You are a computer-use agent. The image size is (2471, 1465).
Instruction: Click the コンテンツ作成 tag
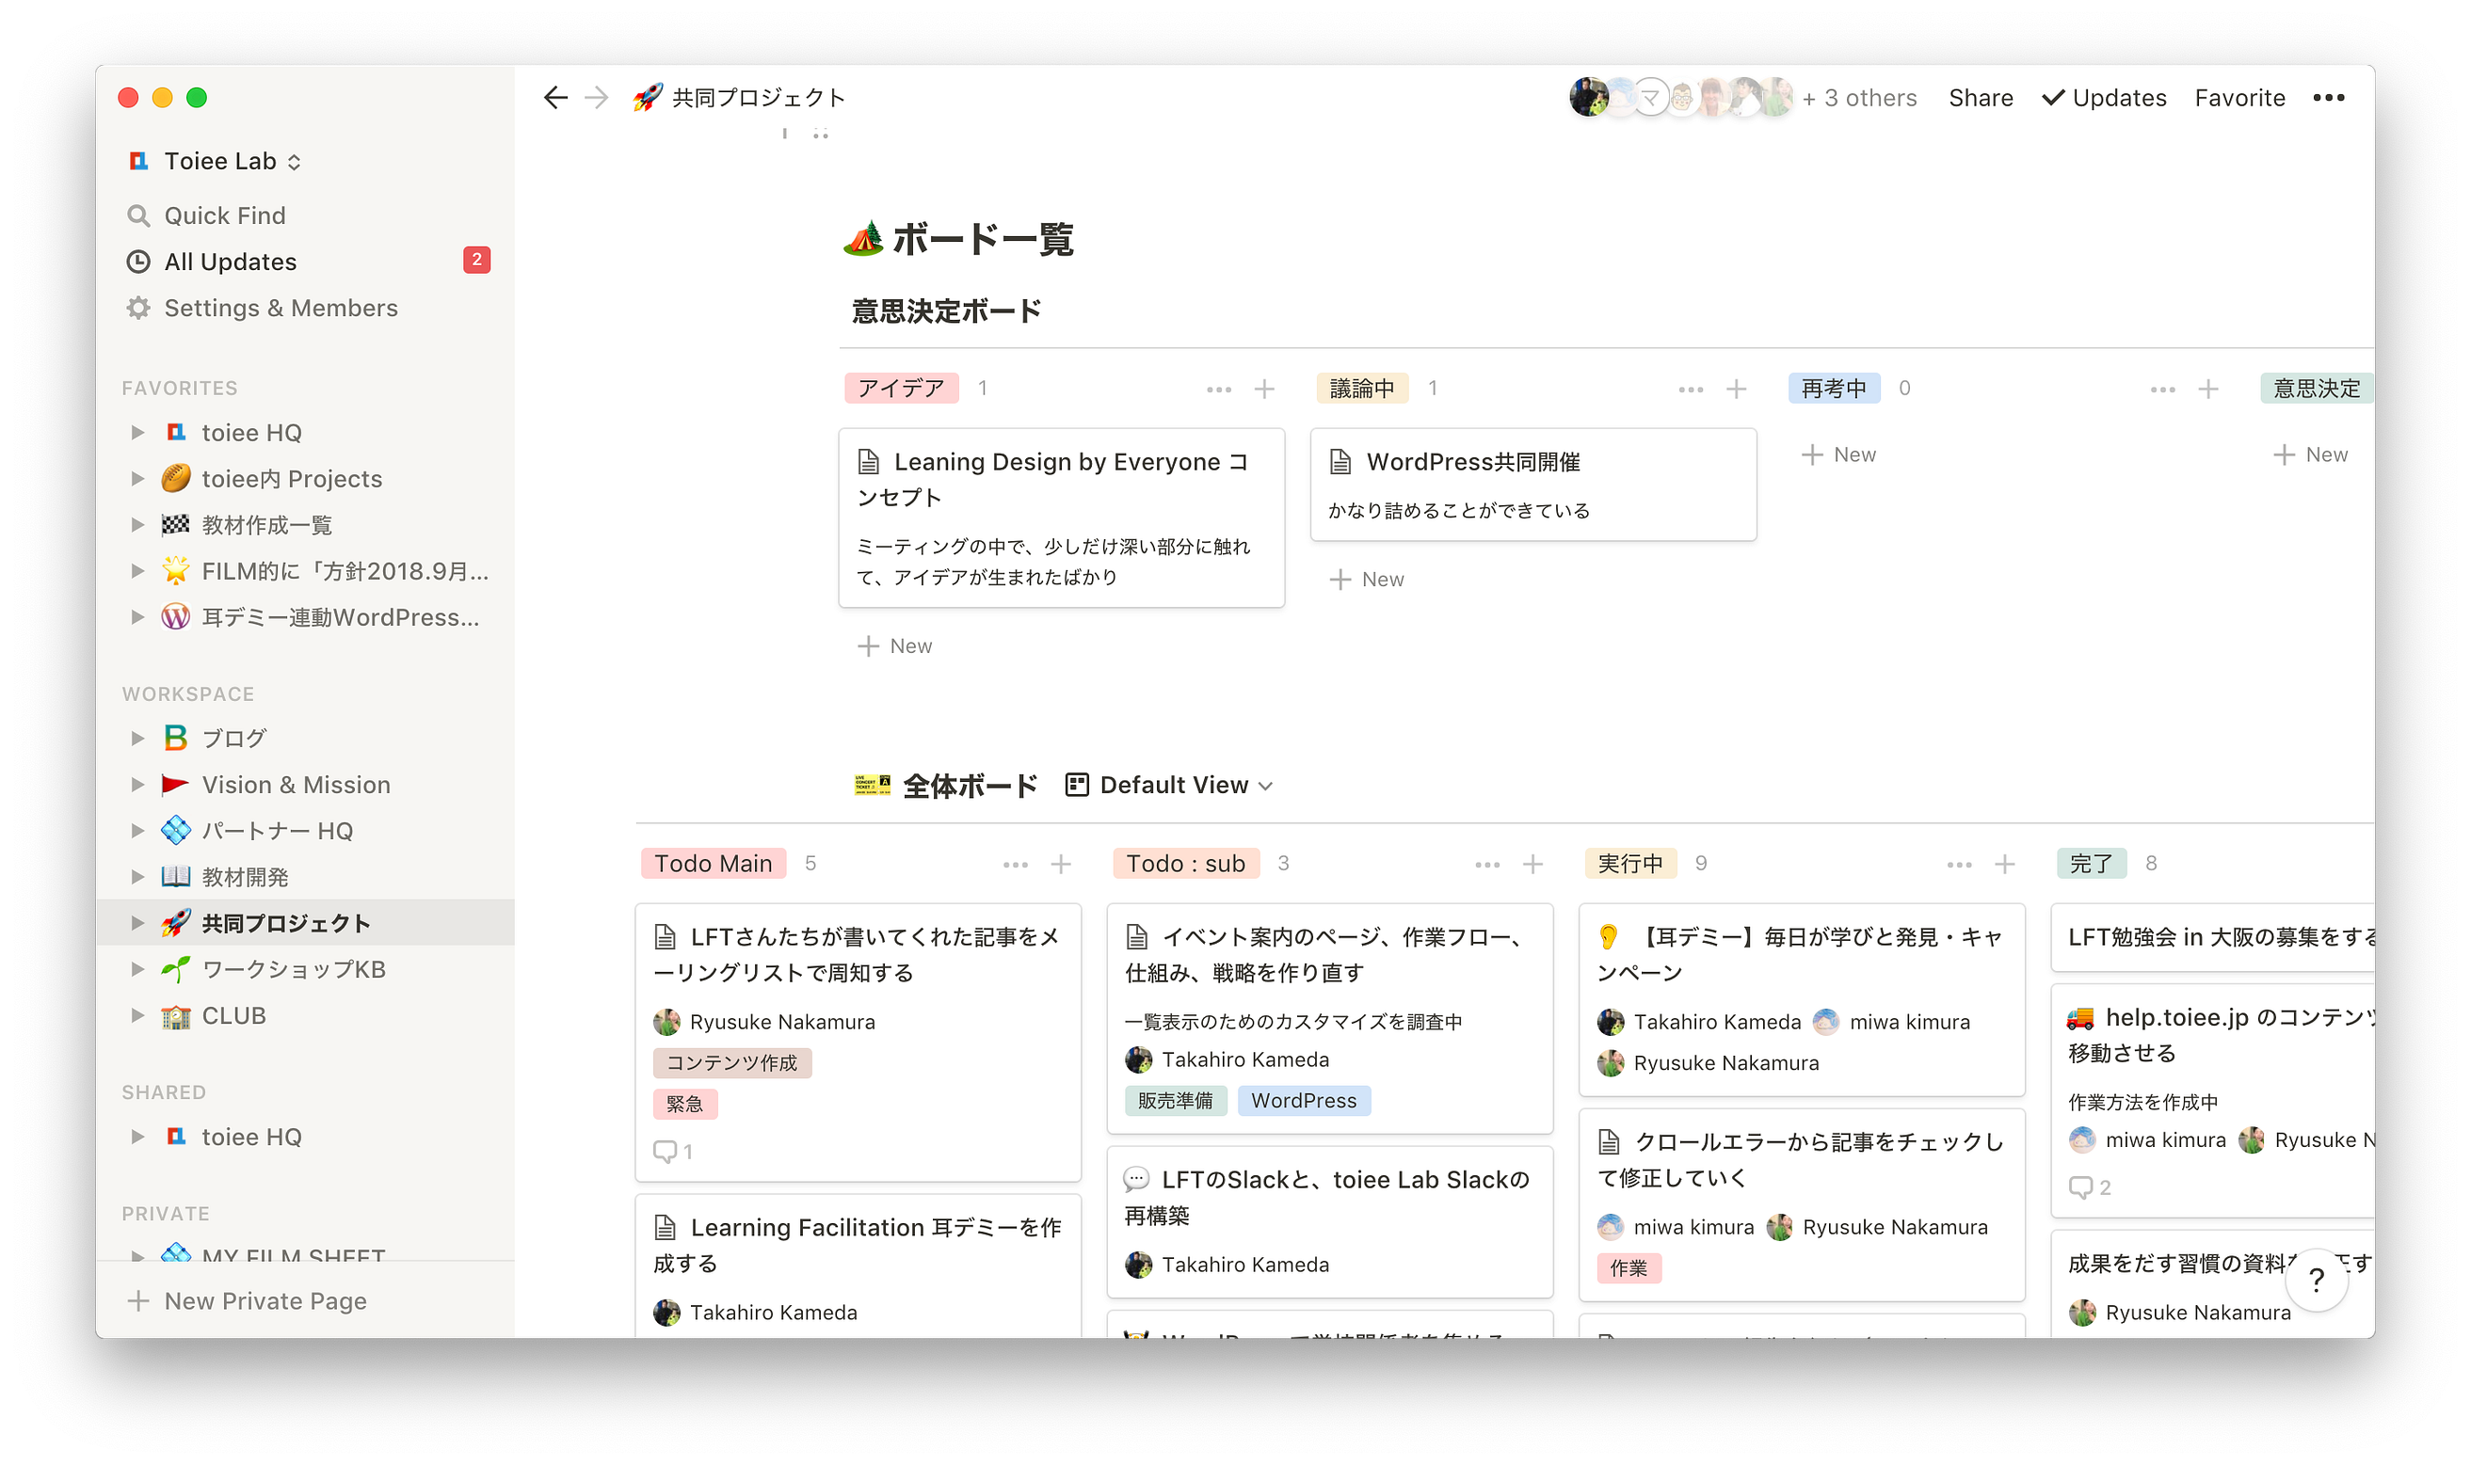731,1062
